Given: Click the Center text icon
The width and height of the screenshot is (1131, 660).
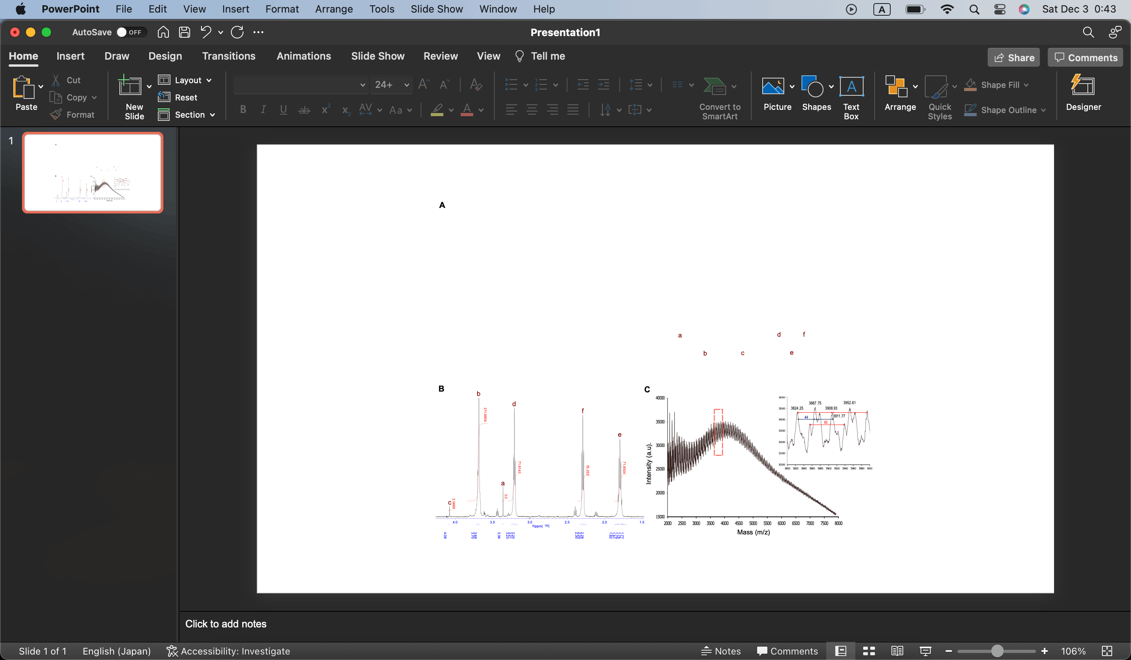Looking at the screenshot, I should click(532, 110).
